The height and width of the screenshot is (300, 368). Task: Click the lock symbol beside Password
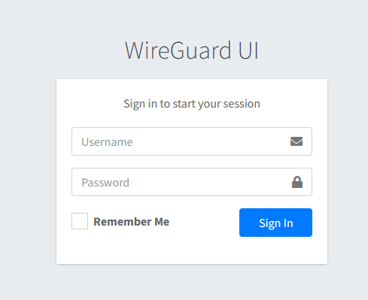tap(297, 182)
